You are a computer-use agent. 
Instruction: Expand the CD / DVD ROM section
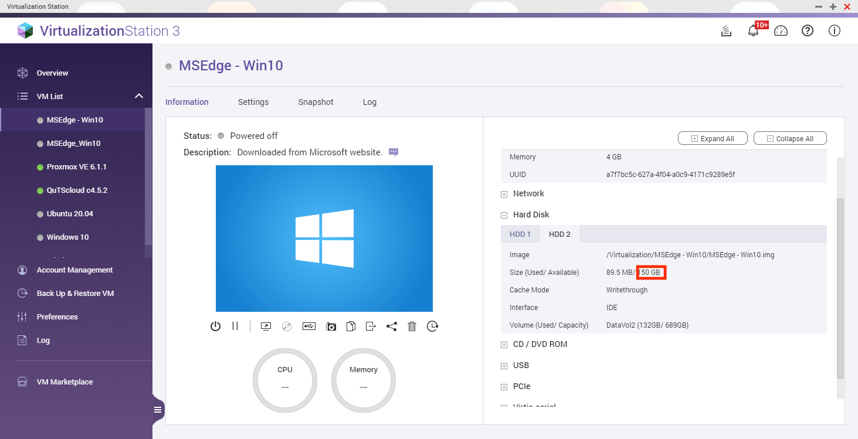point(504,345)
